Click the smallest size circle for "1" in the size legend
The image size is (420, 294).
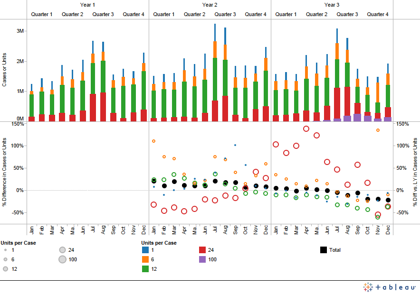(5, 249)
